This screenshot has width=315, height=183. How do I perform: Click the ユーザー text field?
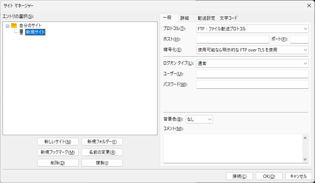tap(252, 74)
